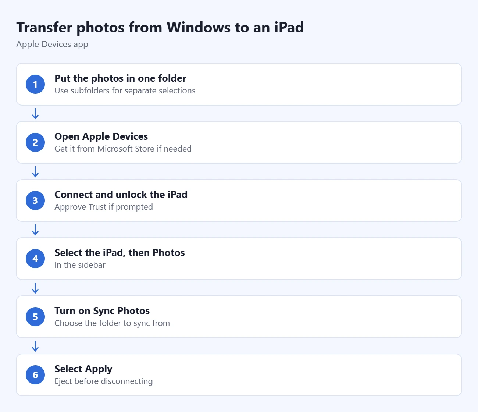Click the title 'Transfer photos from Windows to an iPad'
The width and height of the screenshot is (478, 412).
[x=160, y=28]
